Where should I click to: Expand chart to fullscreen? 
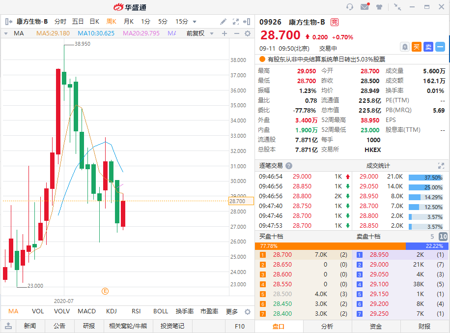pos(236,22)
